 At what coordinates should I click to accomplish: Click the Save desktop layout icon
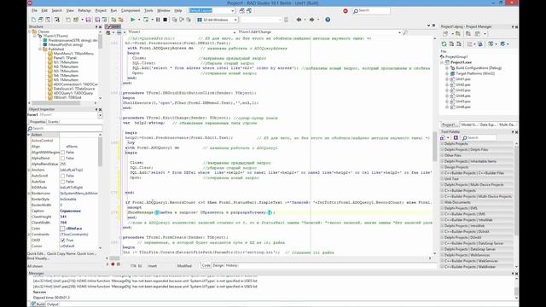pos(242,11)
